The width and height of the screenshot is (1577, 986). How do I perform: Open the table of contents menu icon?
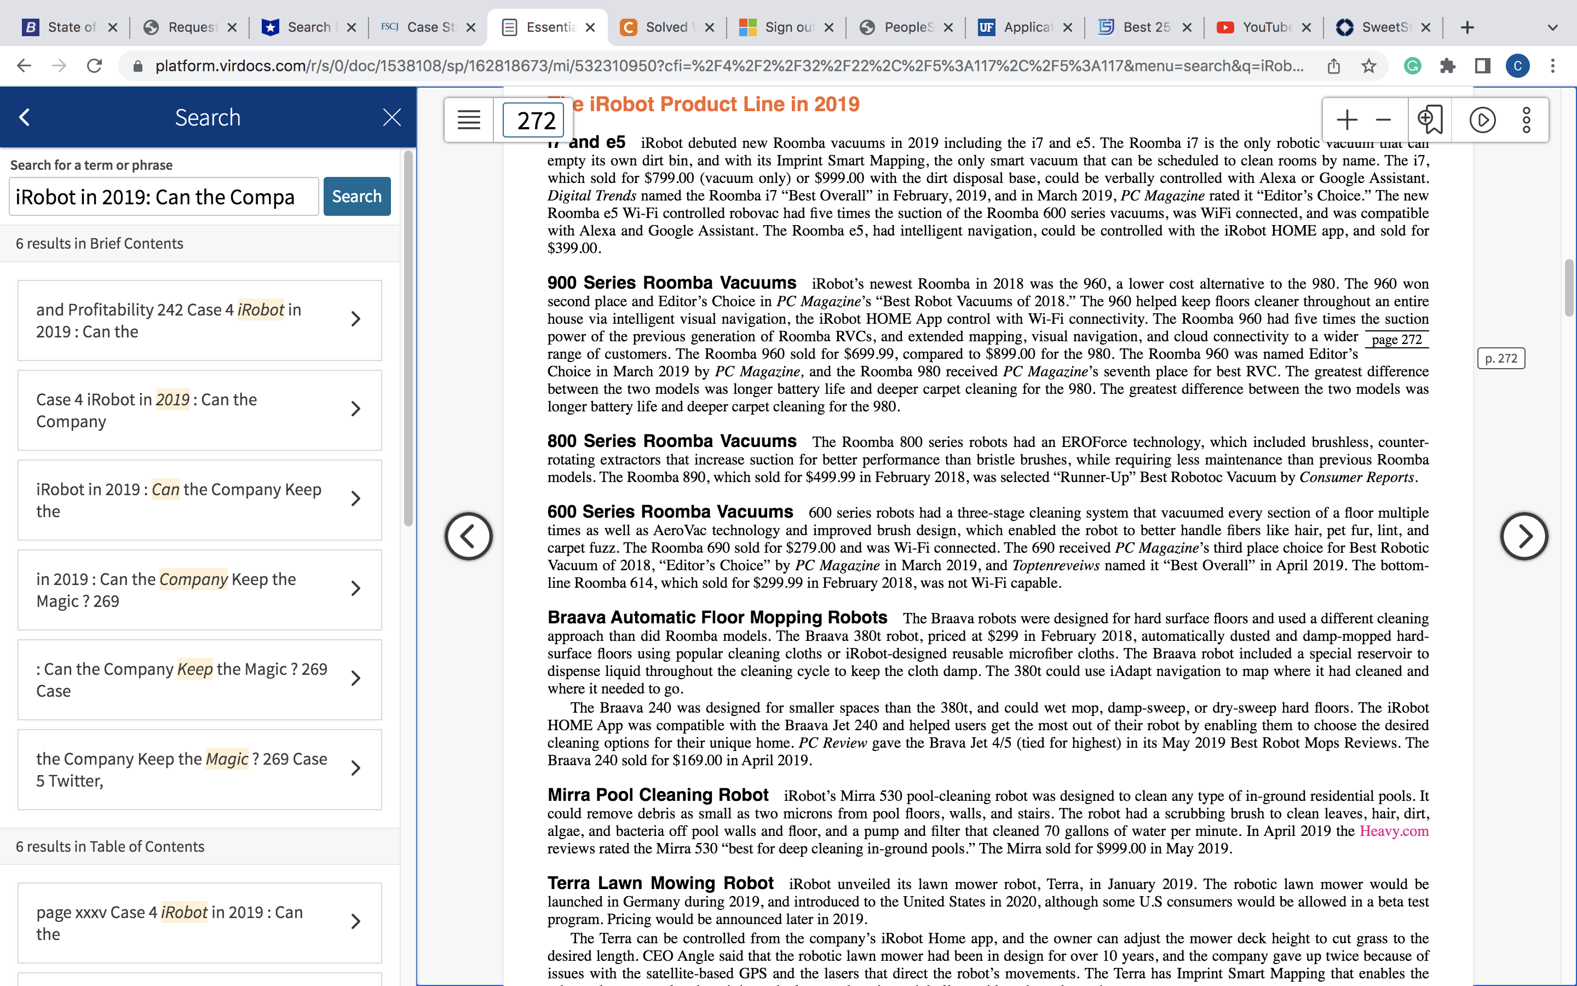pos(469,120)
